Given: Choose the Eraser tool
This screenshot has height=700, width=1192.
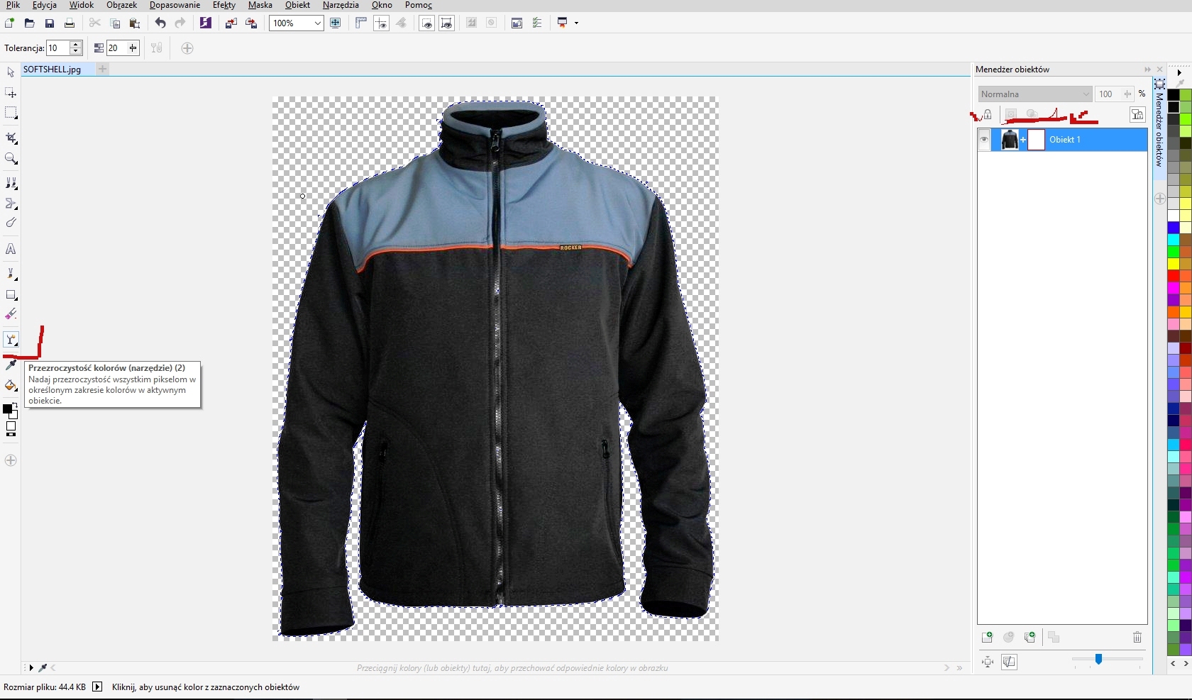Looking at the screenshot, I should tap(11, 314).
